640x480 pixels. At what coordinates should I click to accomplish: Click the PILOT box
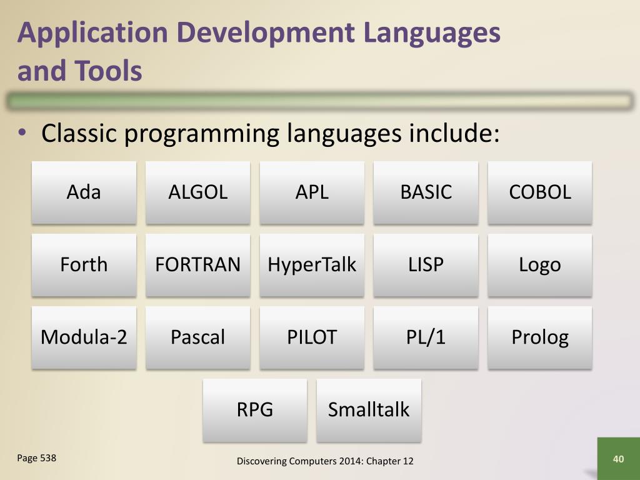(x=312, y=337)
